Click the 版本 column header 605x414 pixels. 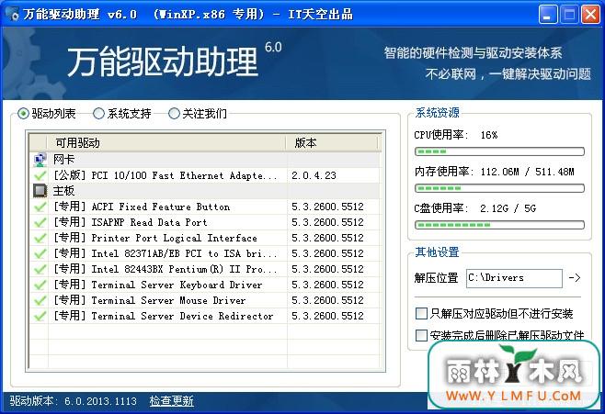click(332, 143)
